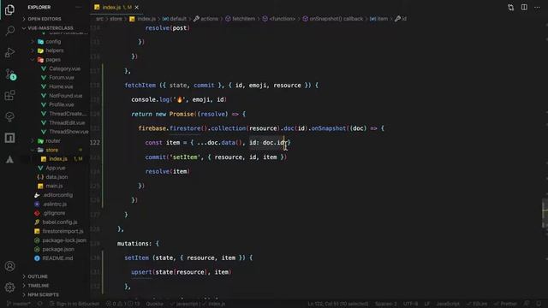
Task: Select index.js under store folder
Action: [58, 159]
